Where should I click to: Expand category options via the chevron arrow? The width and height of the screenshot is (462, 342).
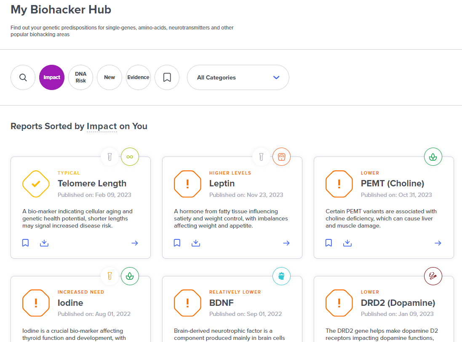pos(276,77)
